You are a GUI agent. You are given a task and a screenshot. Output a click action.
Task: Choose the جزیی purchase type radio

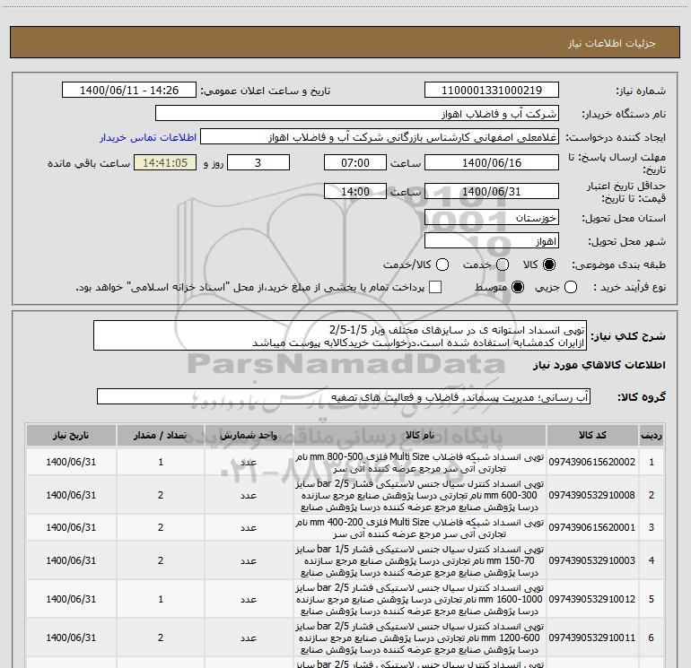(x=570, y=287)
